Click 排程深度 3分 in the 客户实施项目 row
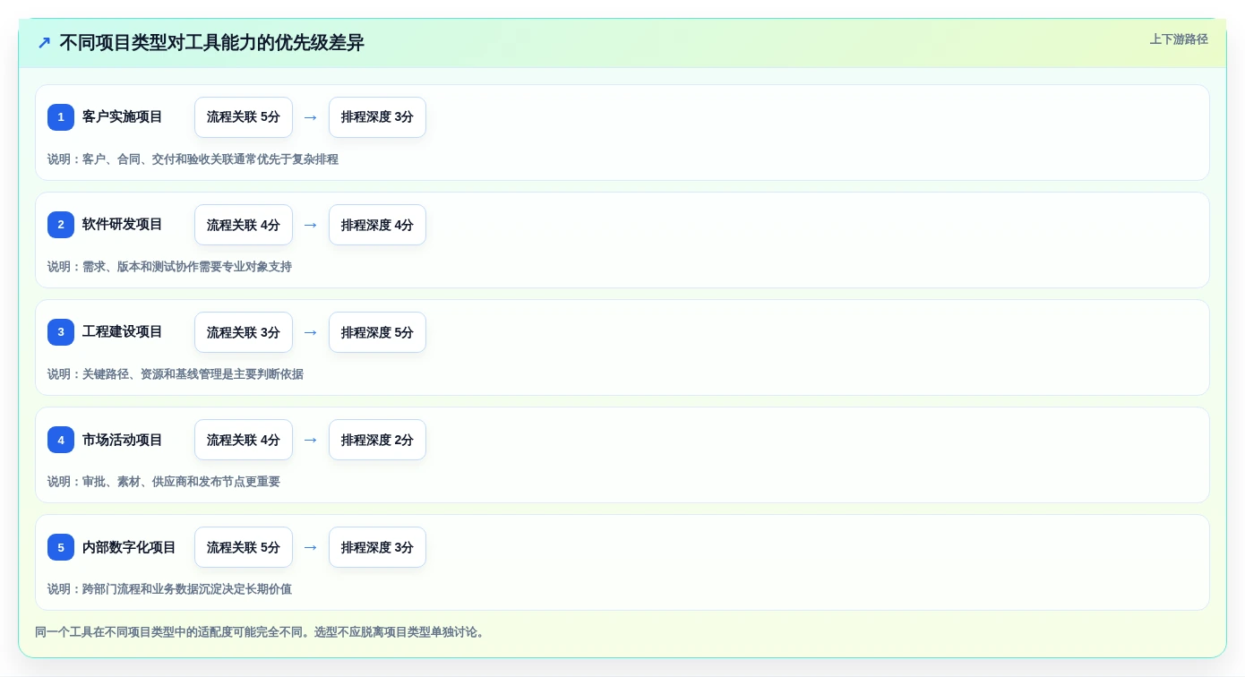The height and width of the screenshot is (677, 1245). (377, 117)
